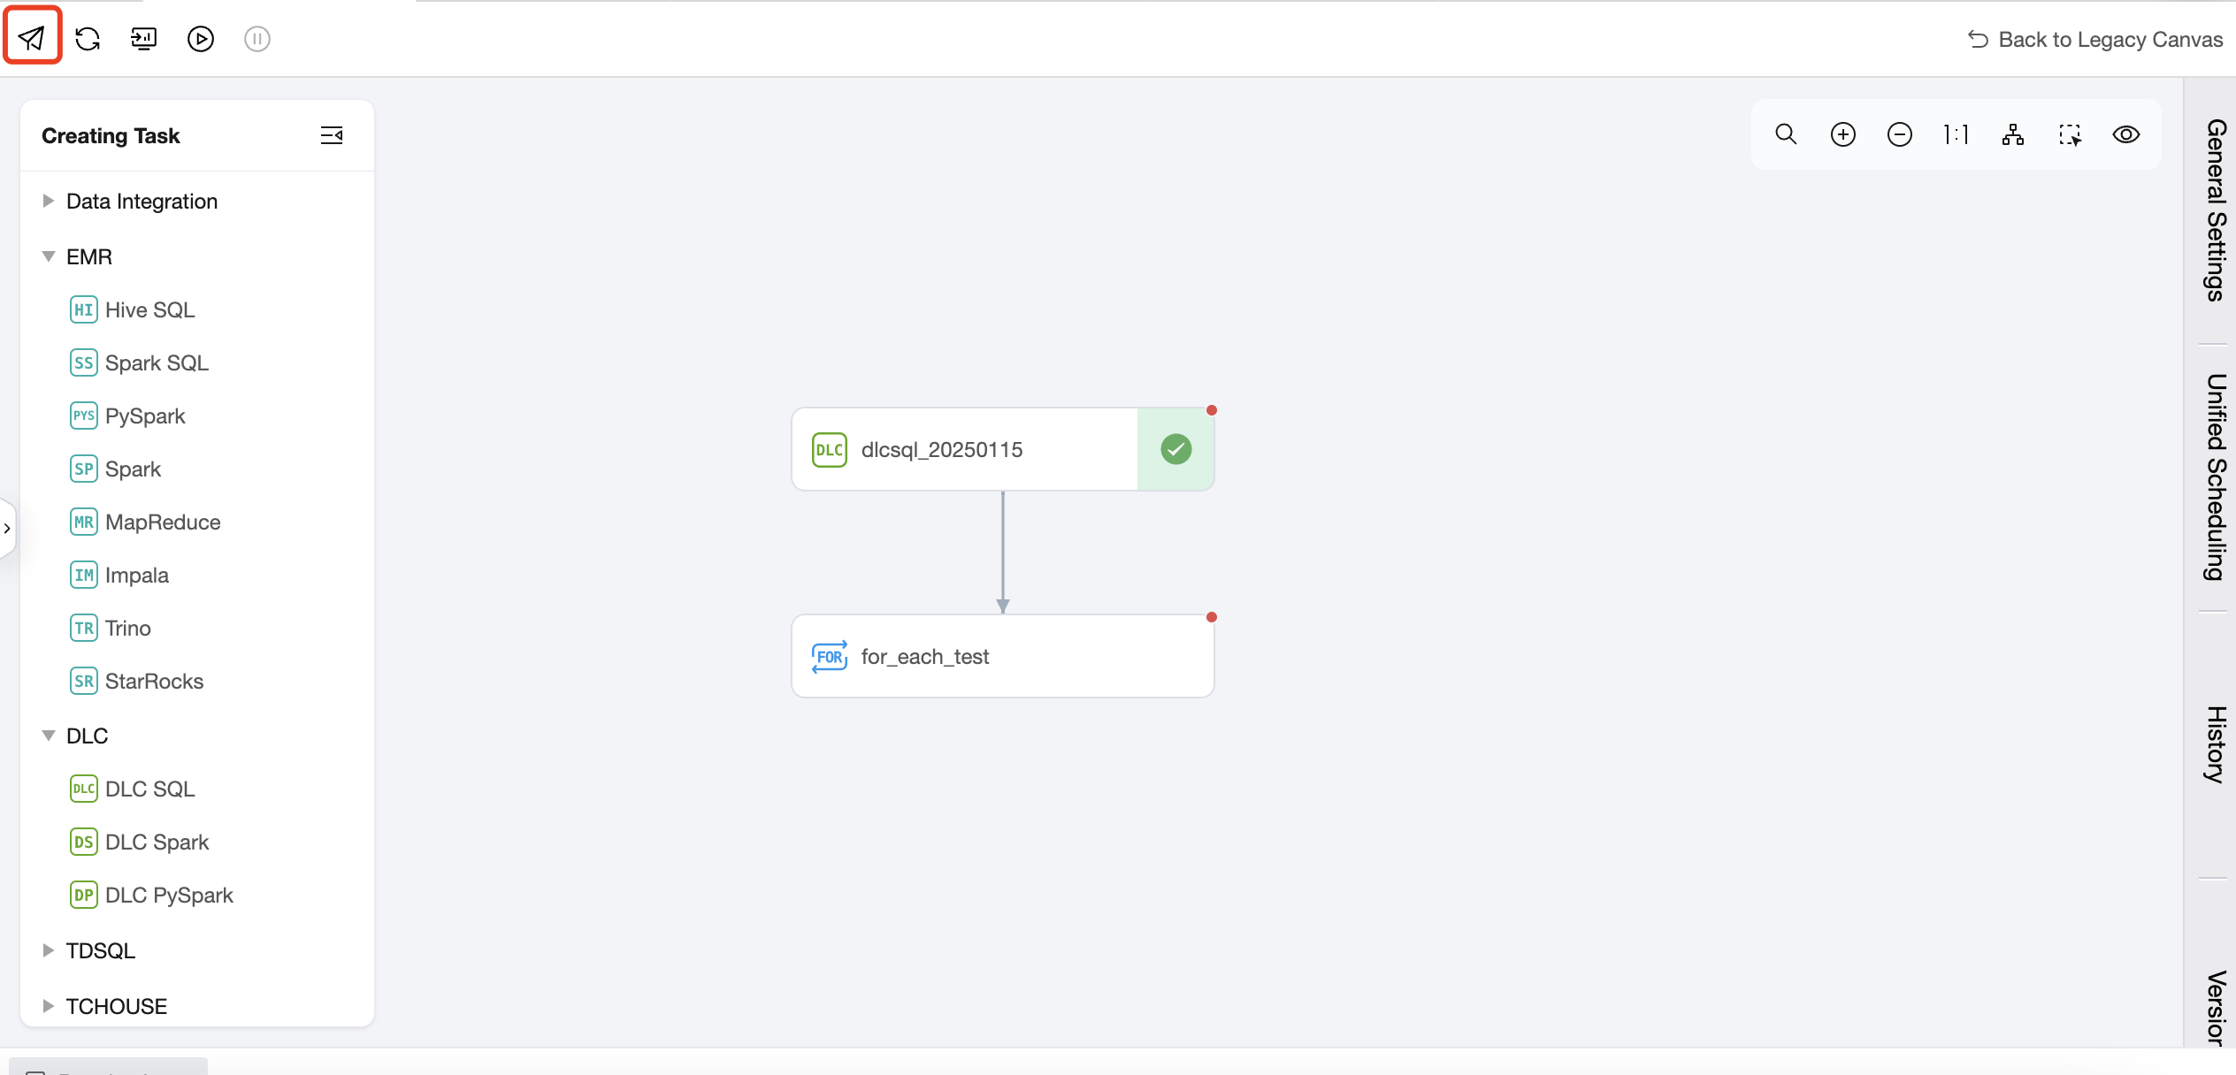This screenshot has width=2236, height=1075.
Task: Click the pause icon in toolbar
Action: click(x=257, y=38)
